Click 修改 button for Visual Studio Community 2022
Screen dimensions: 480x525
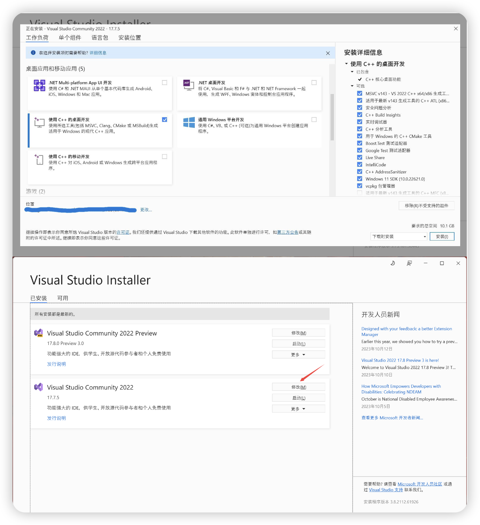298,387
